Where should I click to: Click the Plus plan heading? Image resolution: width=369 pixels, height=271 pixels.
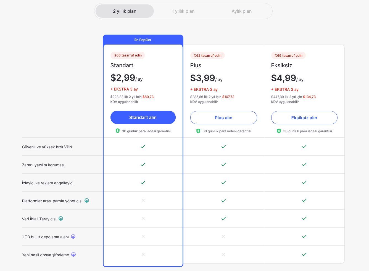pyautogui.click(x=196, y=65)
